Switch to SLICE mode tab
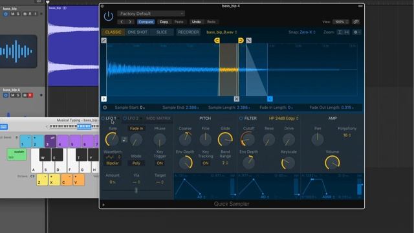The height and width of the screenshot is (233, 414). 162,32
